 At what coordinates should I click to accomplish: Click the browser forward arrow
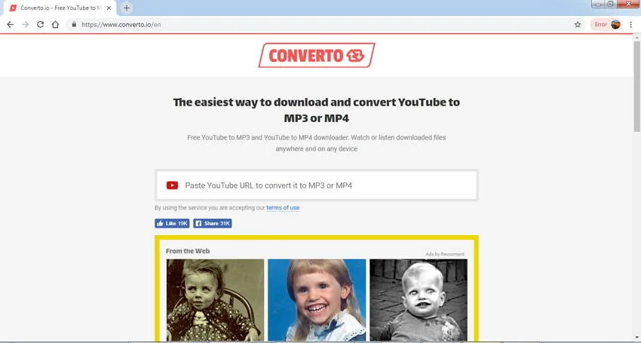(x=26, y=25)
